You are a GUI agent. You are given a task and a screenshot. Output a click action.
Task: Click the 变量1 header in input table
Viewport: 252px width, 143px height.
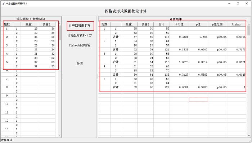pos(30,24)
